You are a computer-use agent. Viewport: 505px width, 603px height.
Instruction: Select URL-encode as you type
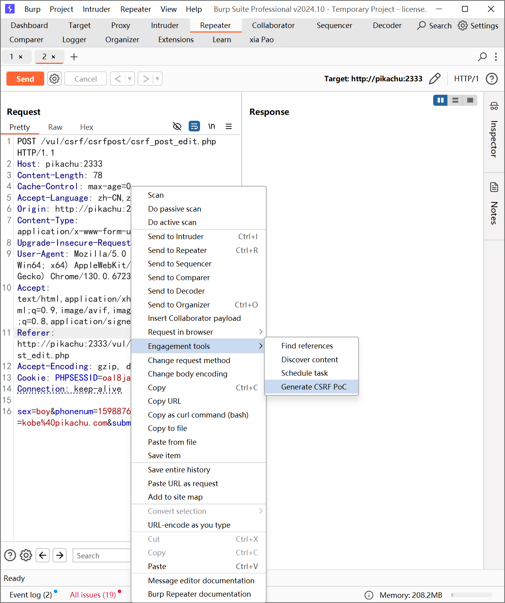[198, 525]
